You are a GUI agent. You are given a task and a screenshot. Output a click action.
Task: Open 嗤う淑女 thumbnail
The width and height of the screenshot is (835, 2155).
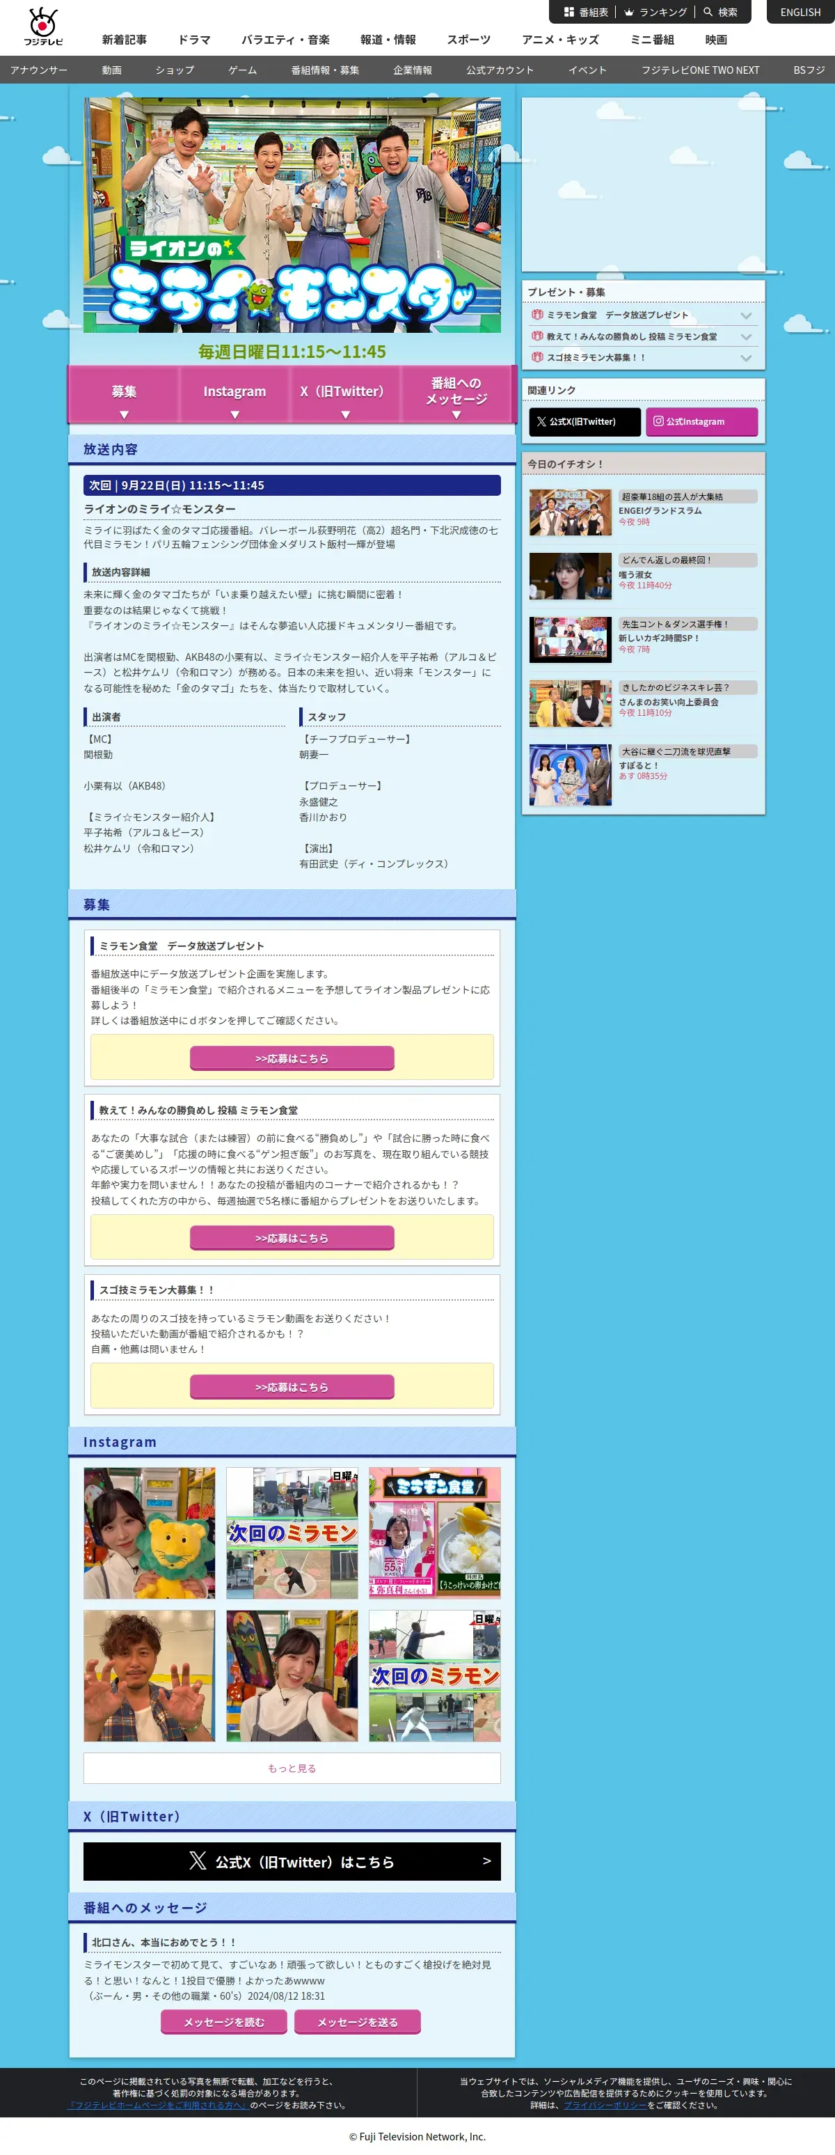[571, 577]
